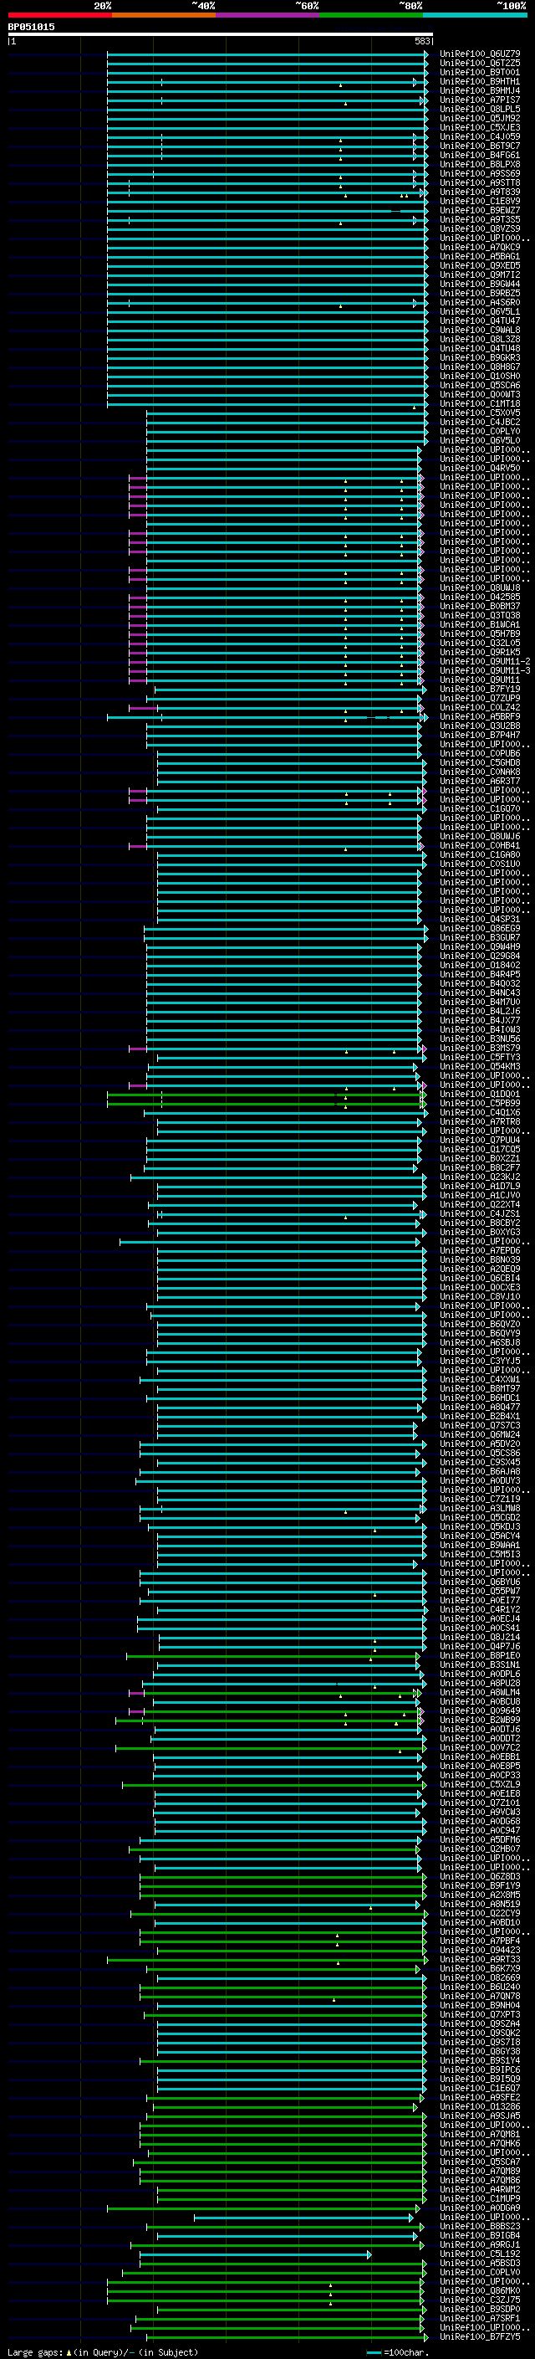Click the cyan ~100% identity color band
This screenshot has width=535, height=2359.
click(x=475, y=15)
